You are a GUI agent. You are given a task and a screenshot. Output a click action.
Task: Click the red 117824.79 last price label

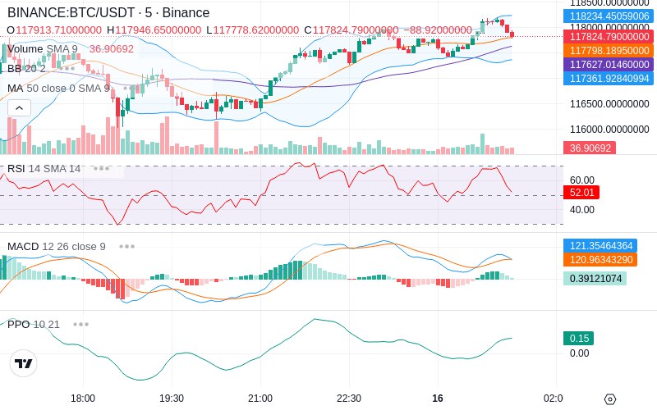tap(609, 37)
